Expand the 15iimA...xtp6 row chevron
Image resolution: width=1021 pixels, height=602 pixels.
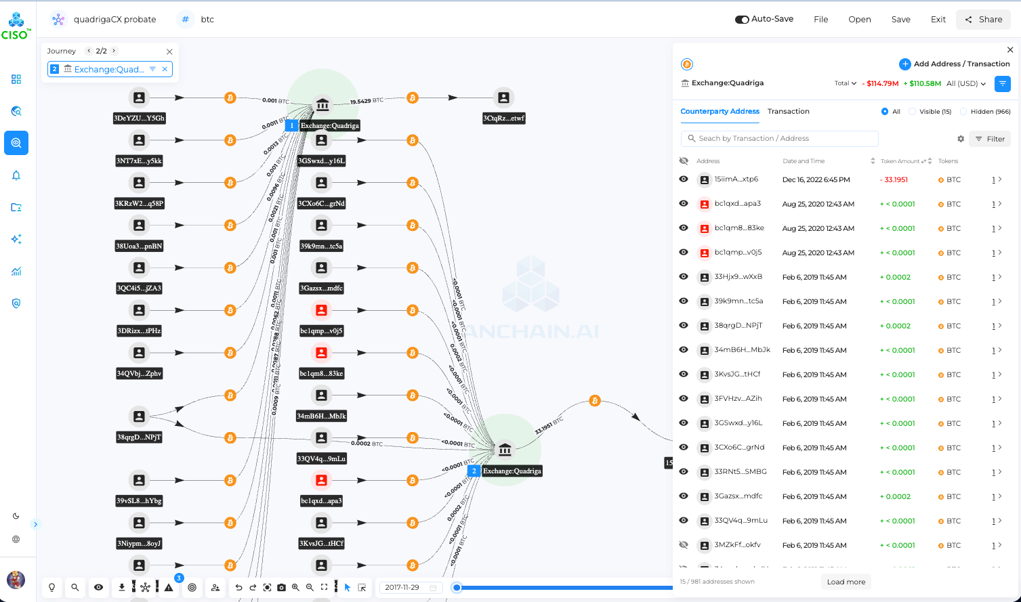coord(1000,179)
